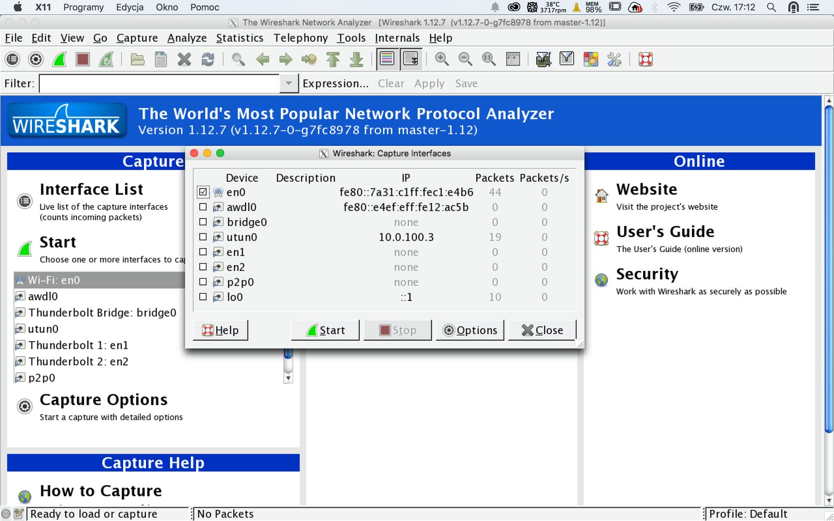Click the interface list scrollbar down arrow
The height and width of the screenshot is (521, 834).
288,379
